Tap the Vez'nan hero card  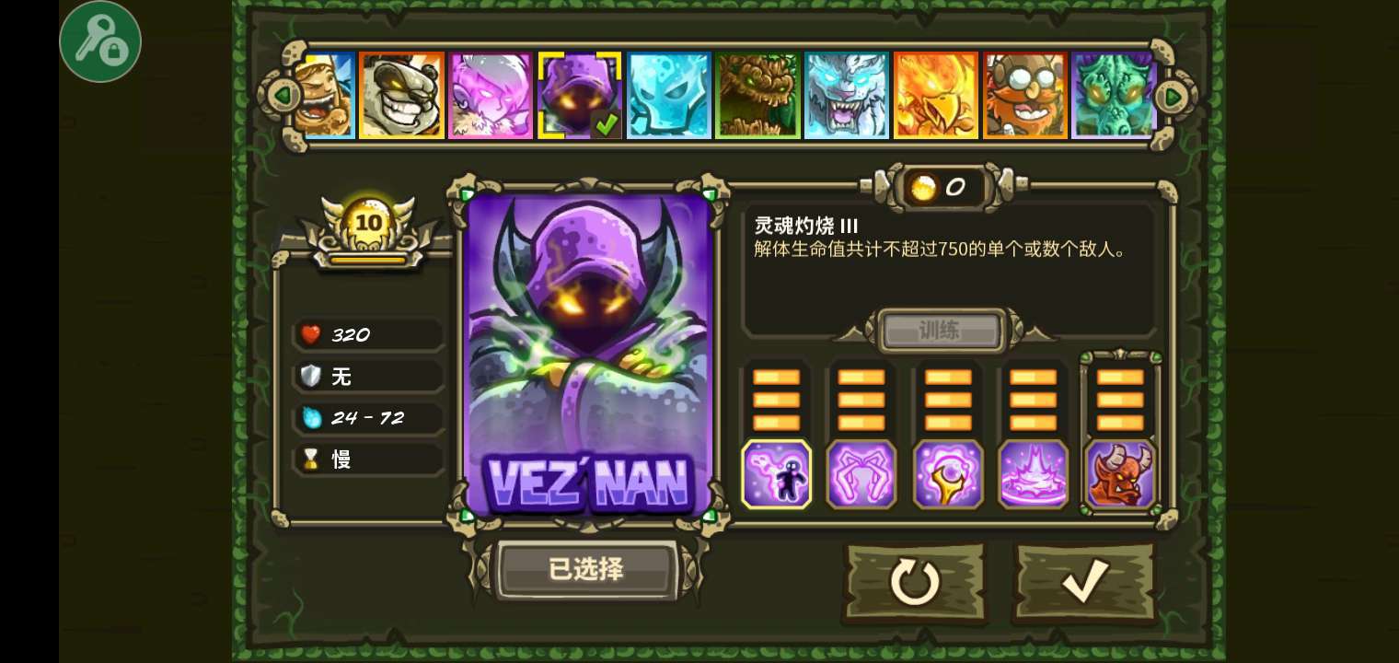[x=589, y=354]
